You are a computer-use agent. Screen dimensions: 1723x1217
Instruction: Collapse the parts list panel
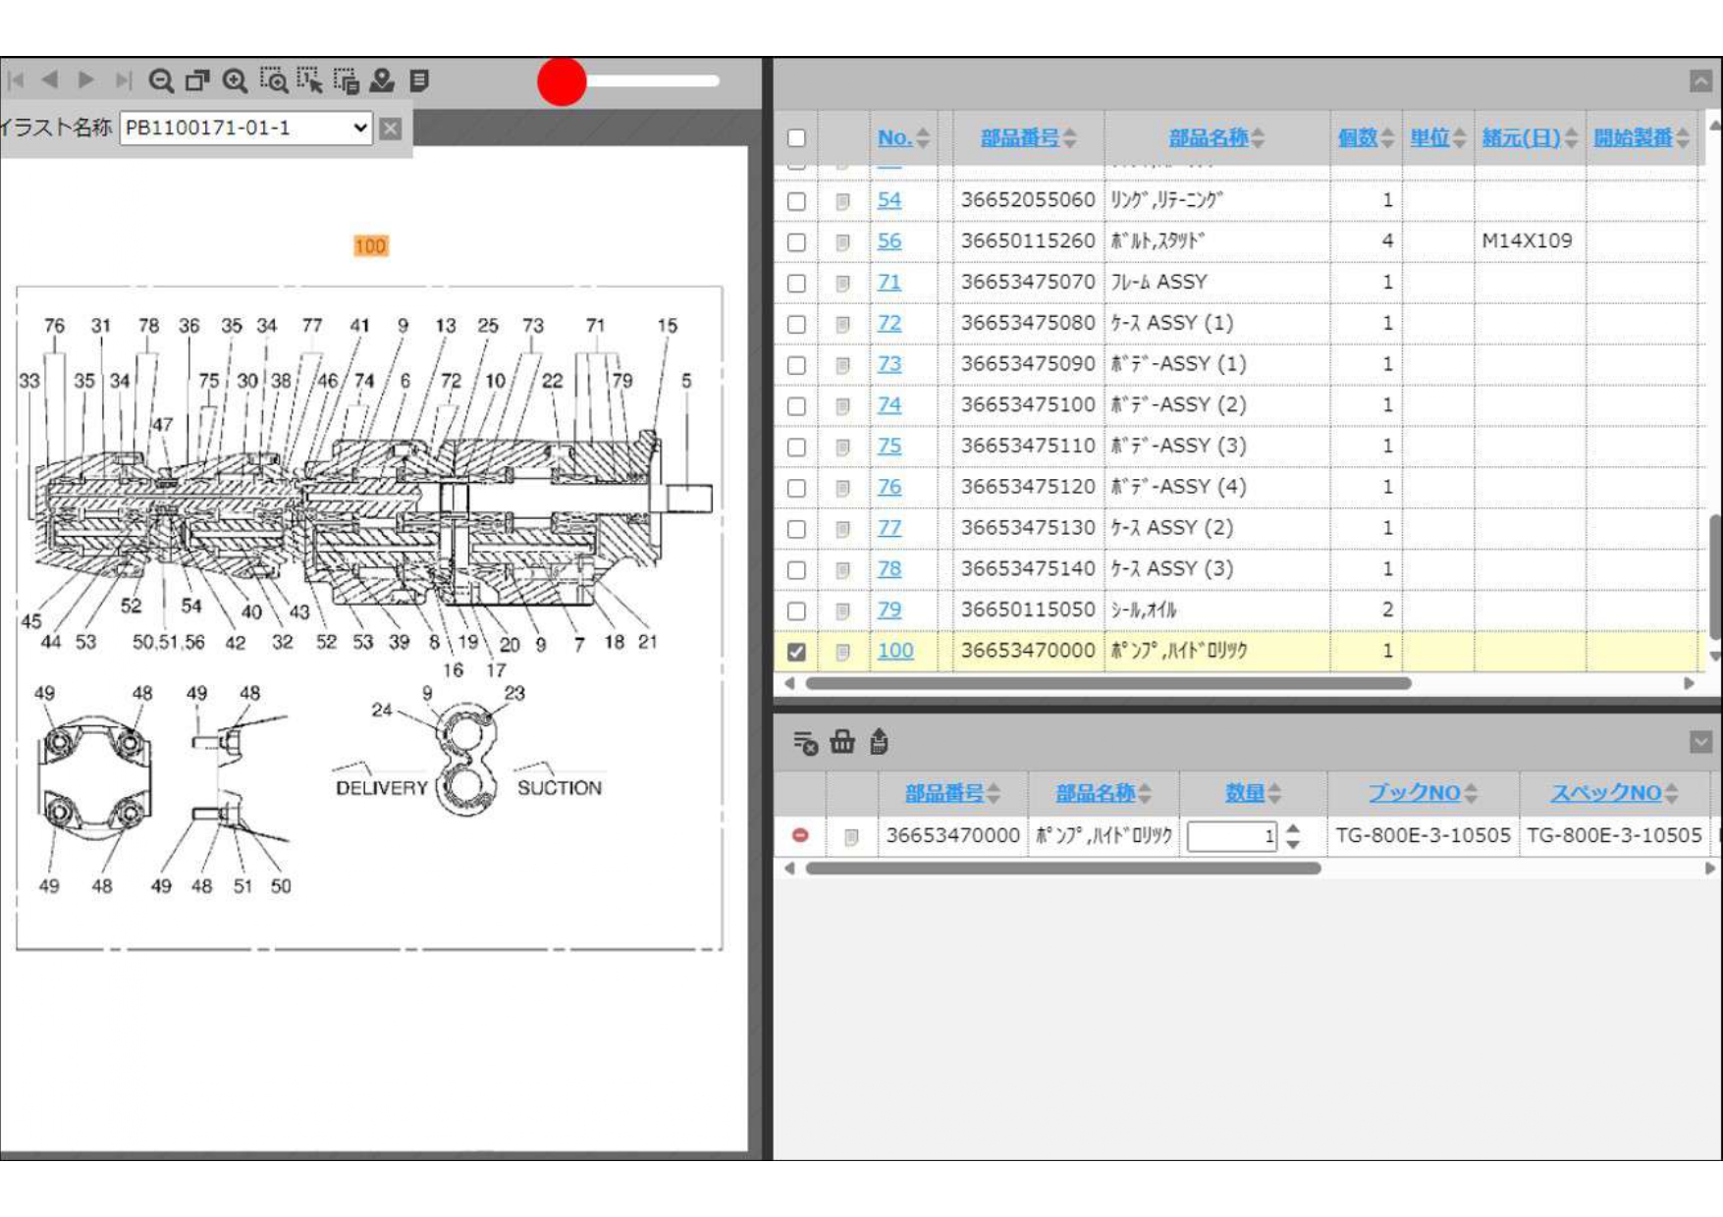(1700, 81)
